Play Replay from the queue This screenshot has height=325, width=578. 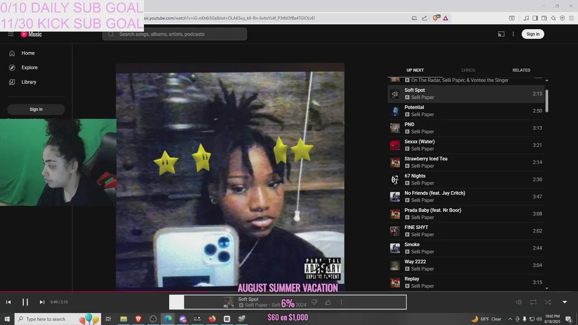tap(466, 283)
